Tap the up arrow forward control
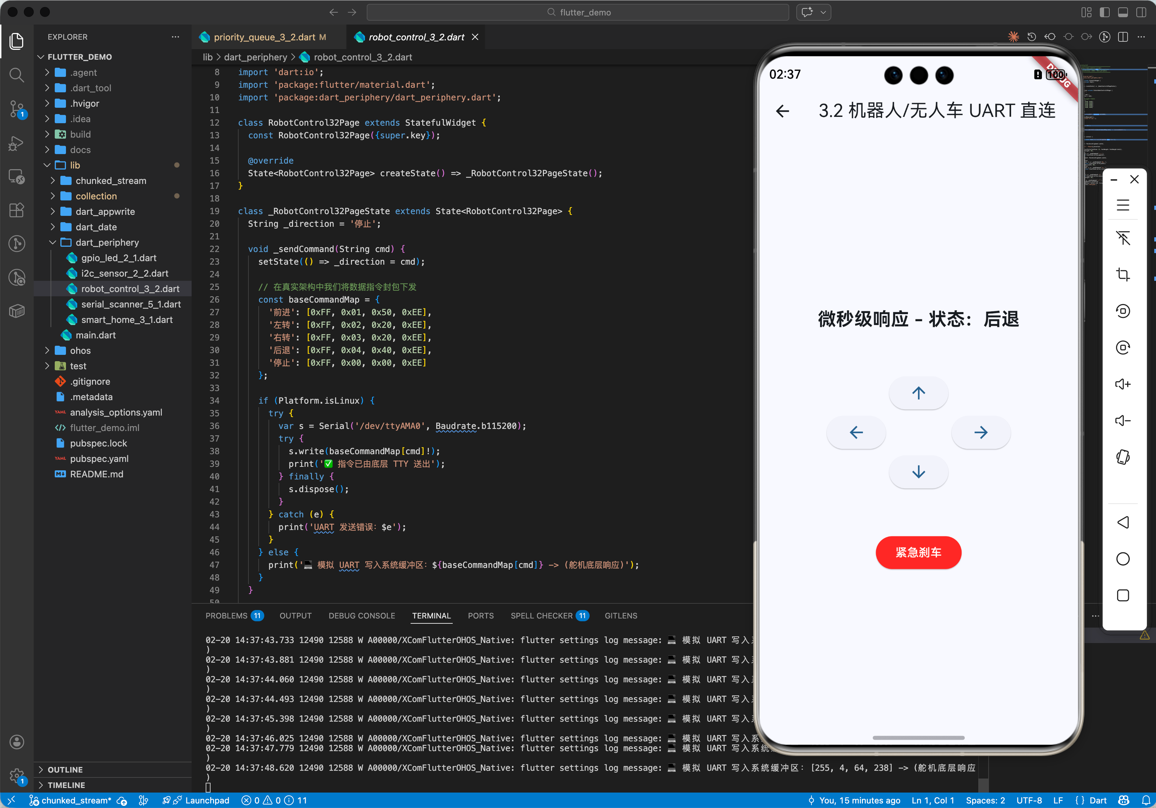This screenshot has width=1156, height=808. point(918,393)
